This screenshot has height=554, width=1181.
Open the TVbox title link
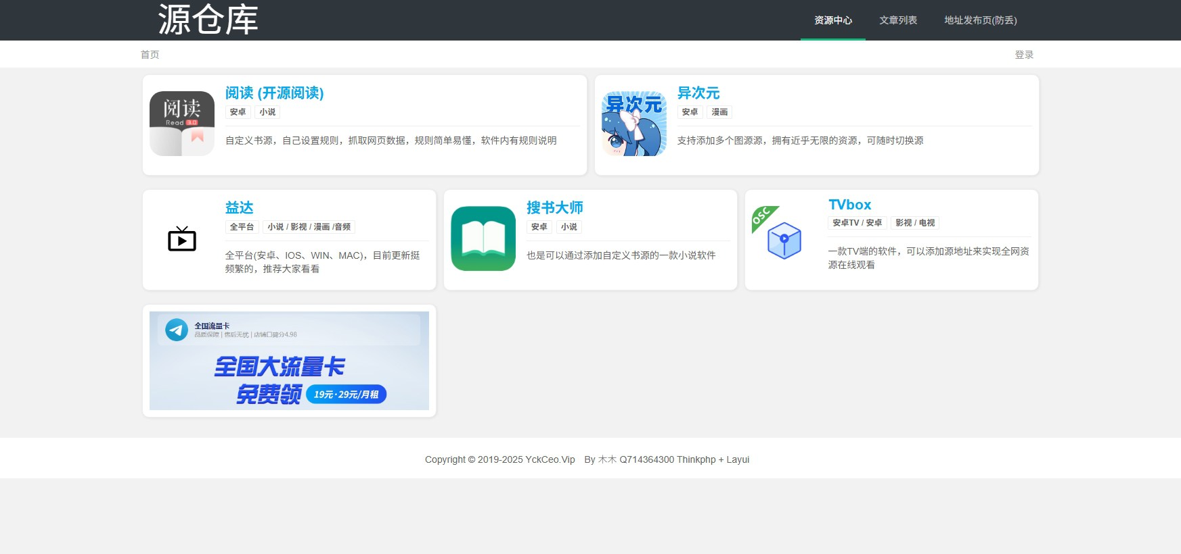pyautogui.click(x=849, y=205)
